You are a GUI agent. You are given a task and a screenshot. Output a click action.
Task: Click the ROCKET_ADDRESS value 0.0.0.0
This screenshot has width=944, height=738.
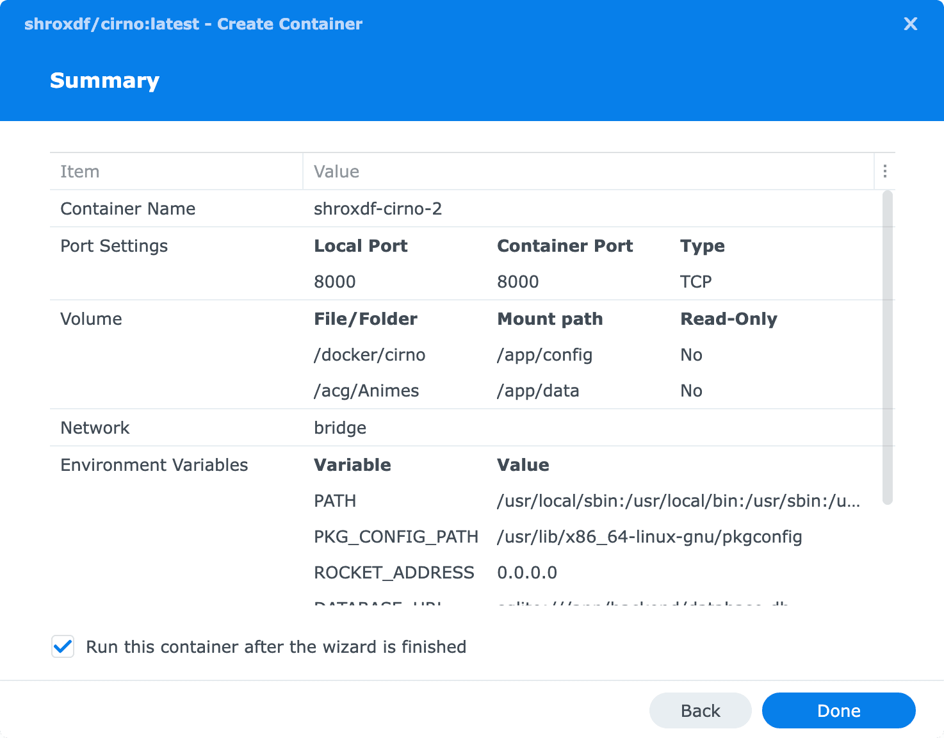(x=527, y=572)
